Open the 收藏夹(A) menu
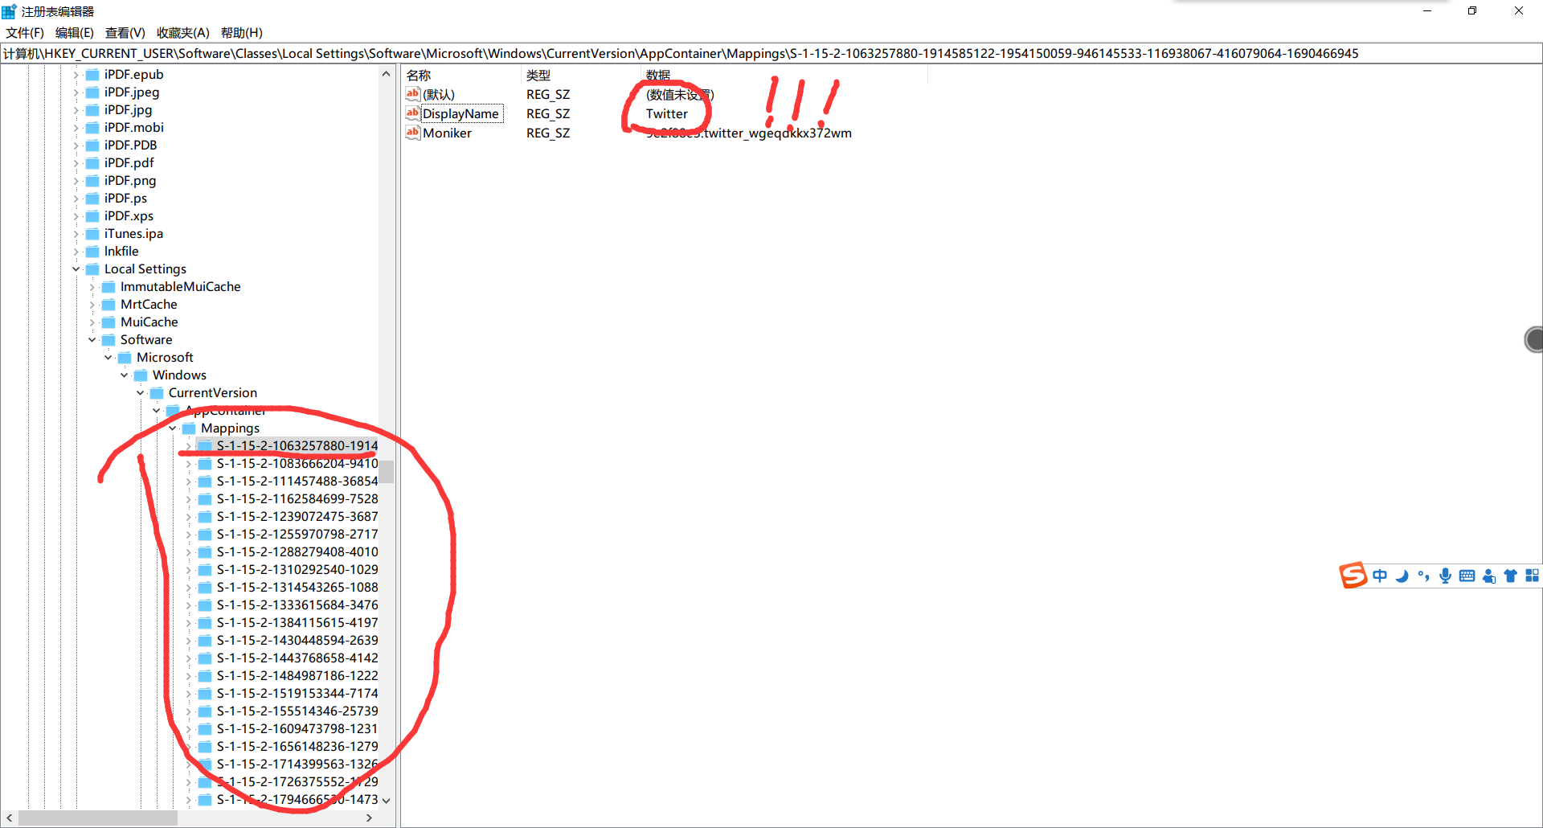The image size is (1543, 828). coord(183,33)
